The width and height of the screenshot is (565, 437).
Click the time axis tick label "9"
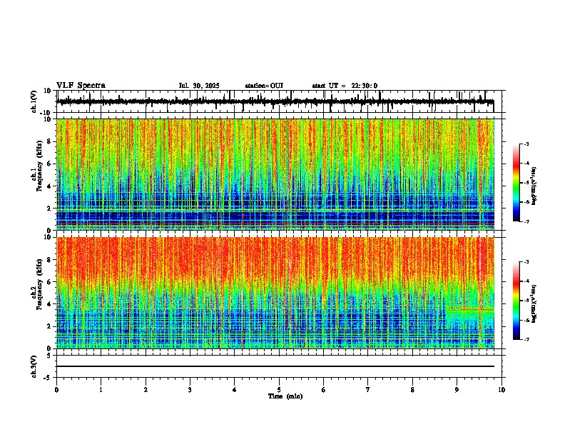click(457, 390)
